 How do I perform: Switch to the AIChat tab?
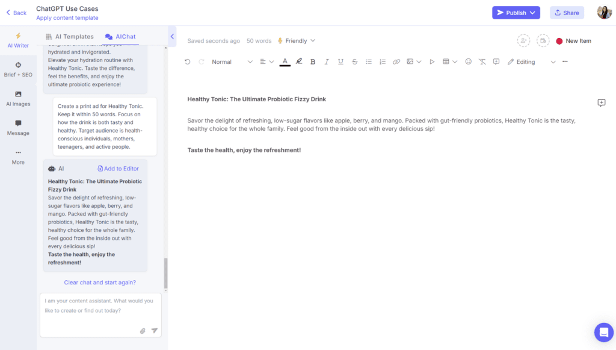coord(120,37)
